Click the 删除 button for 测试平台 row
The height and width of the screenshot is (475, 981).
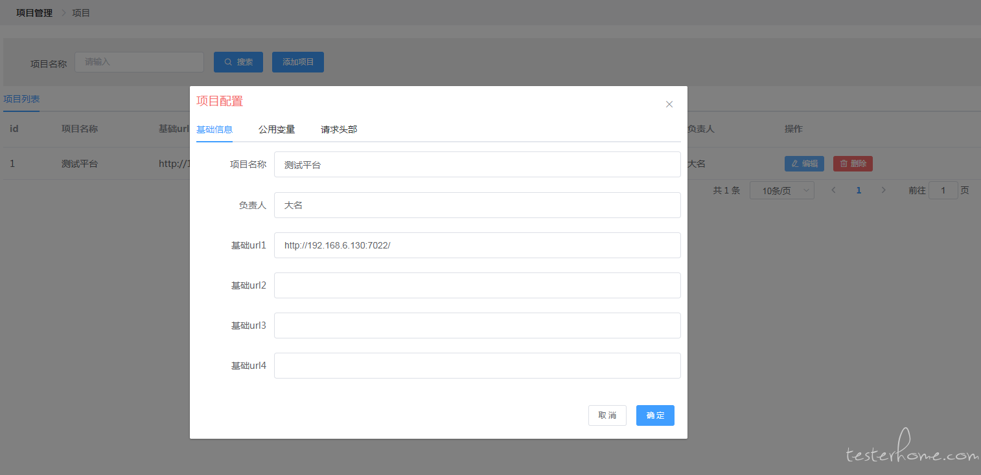click(853, 164)
